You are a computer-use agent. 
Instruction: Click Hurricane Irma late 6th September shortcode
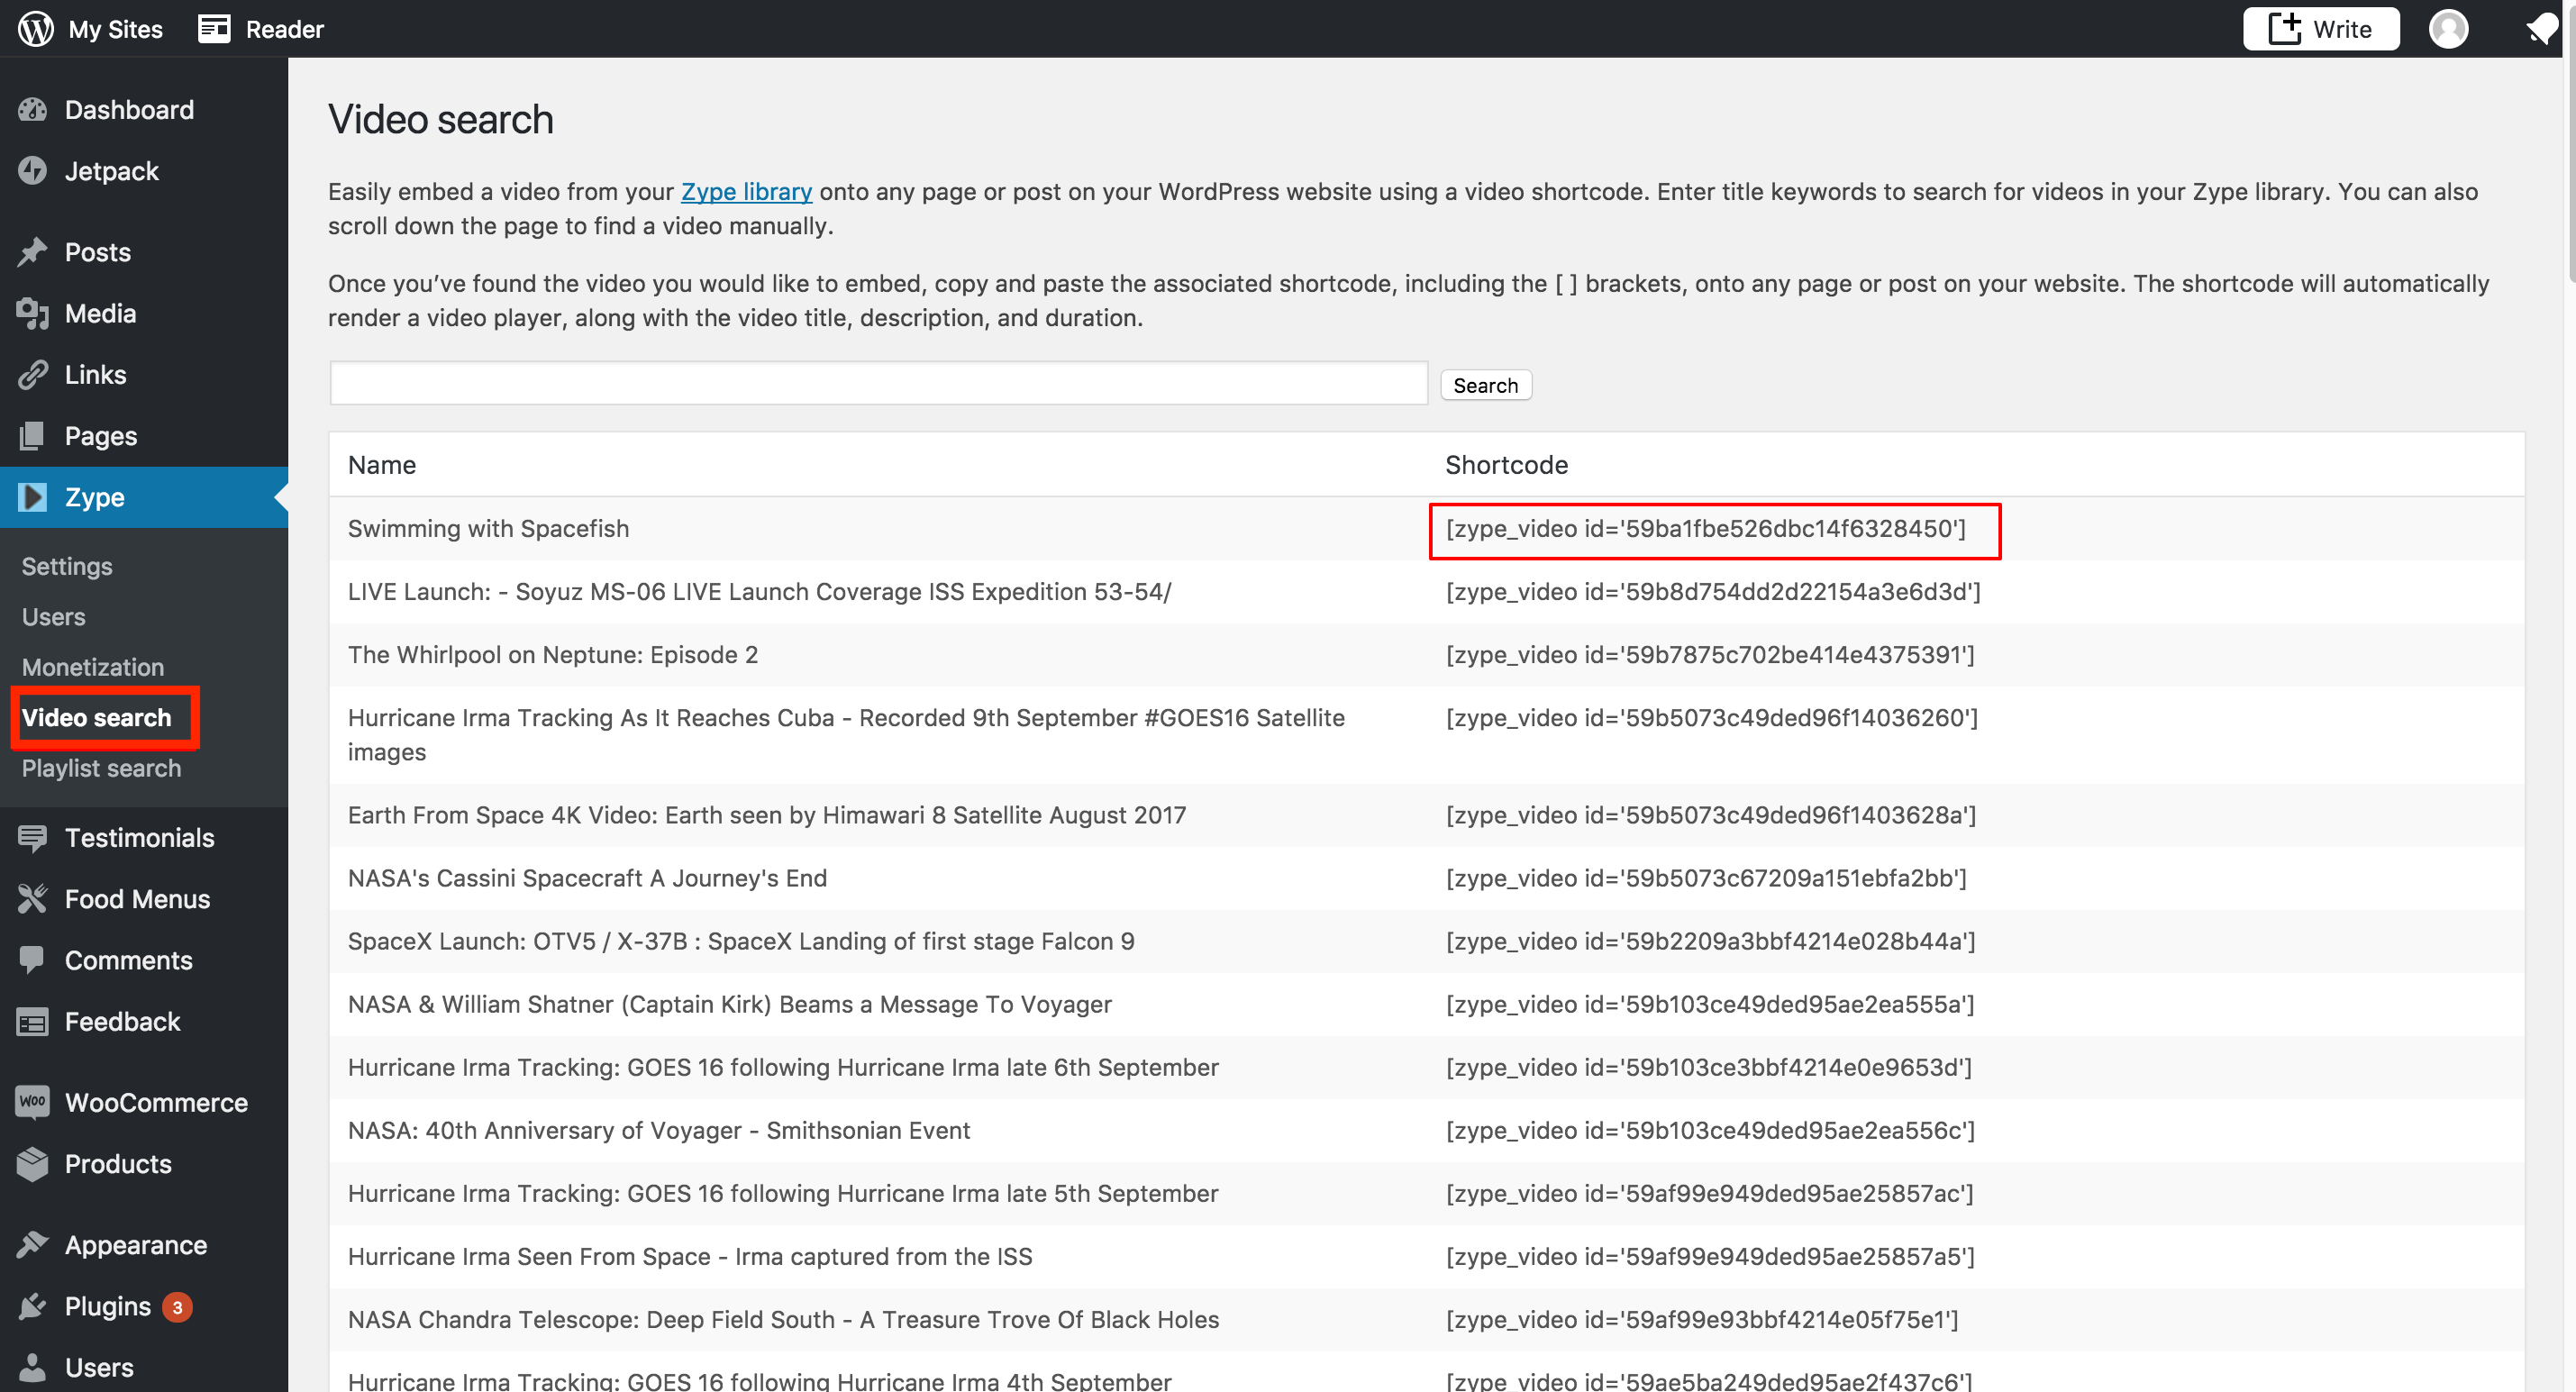1708,1066
